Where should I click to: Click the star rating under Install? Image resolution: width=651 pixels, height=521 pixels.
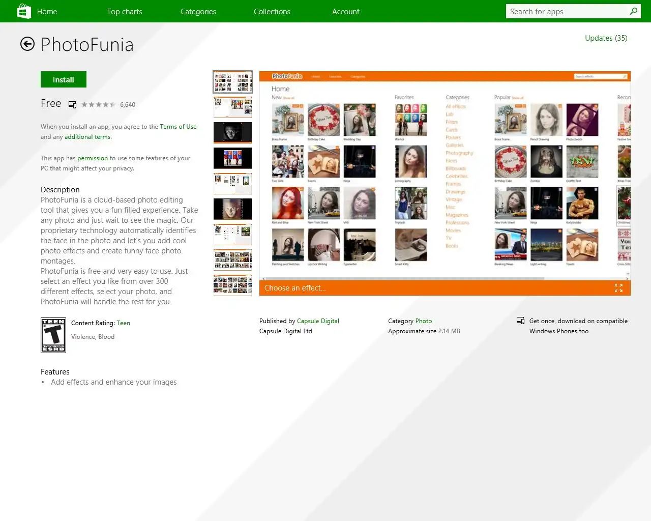pos(98,105)
